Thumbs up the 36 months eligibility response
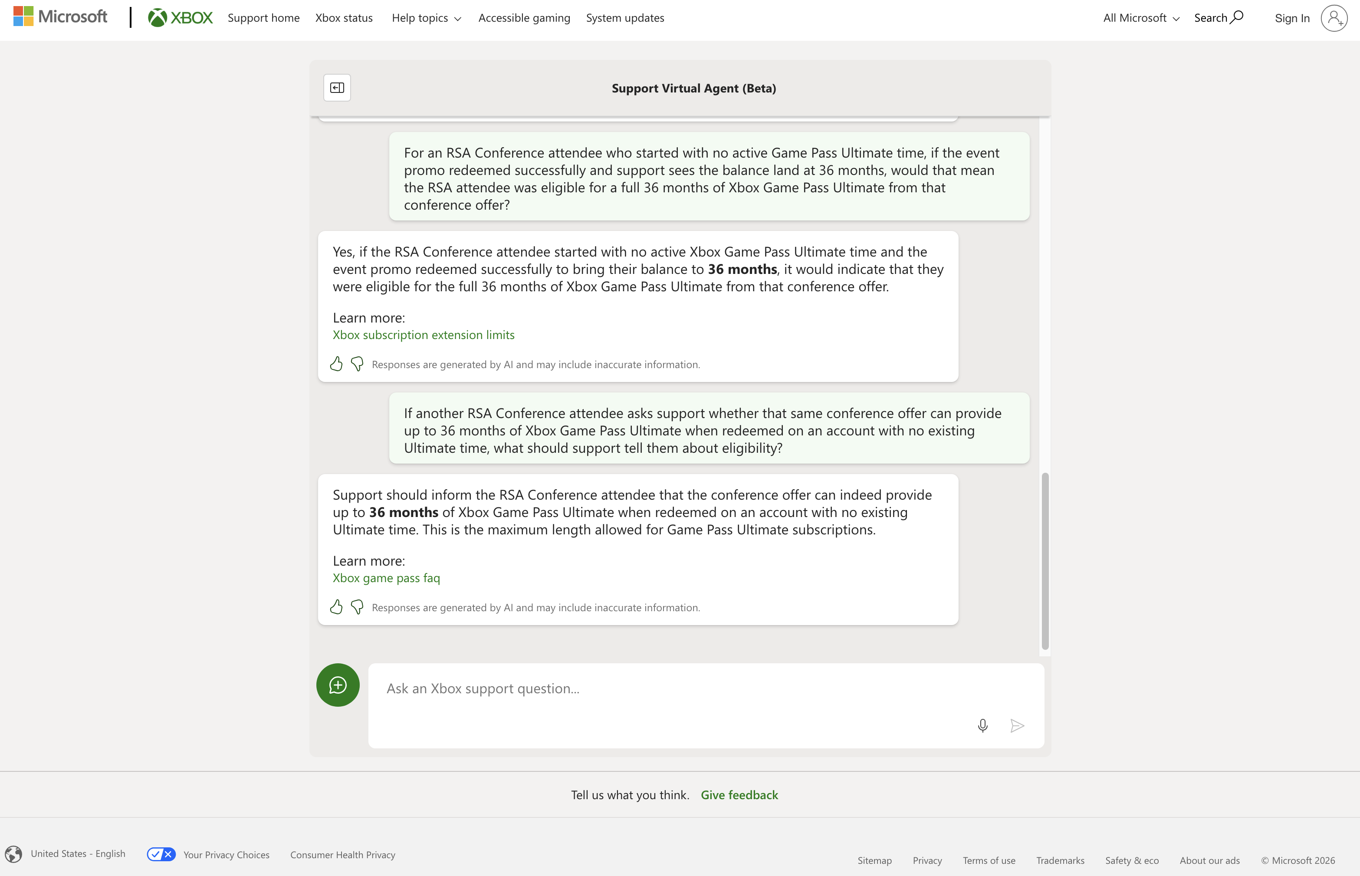This screenshot has width=1360, height=876. coord(336,363)
